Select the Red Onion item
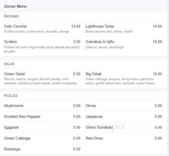Screen dimensions: 169x156 [x=94, y=138]
